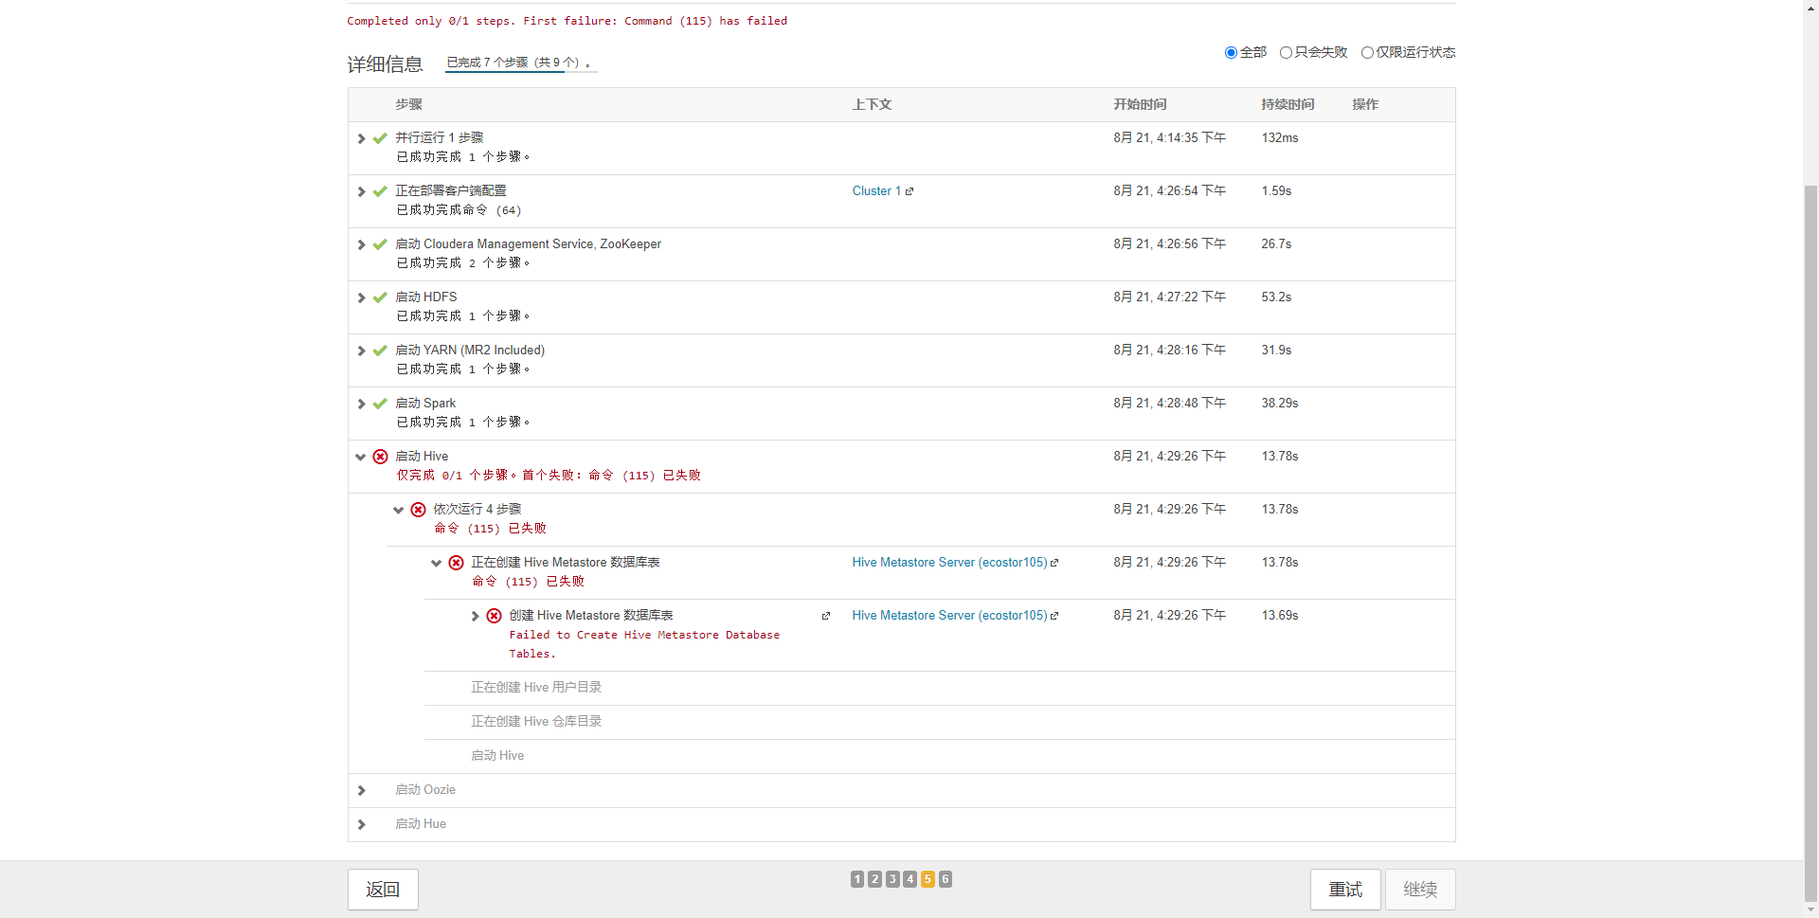
Task: Collapse the 启动 Hive failed row
Action: tap(361, 457)
